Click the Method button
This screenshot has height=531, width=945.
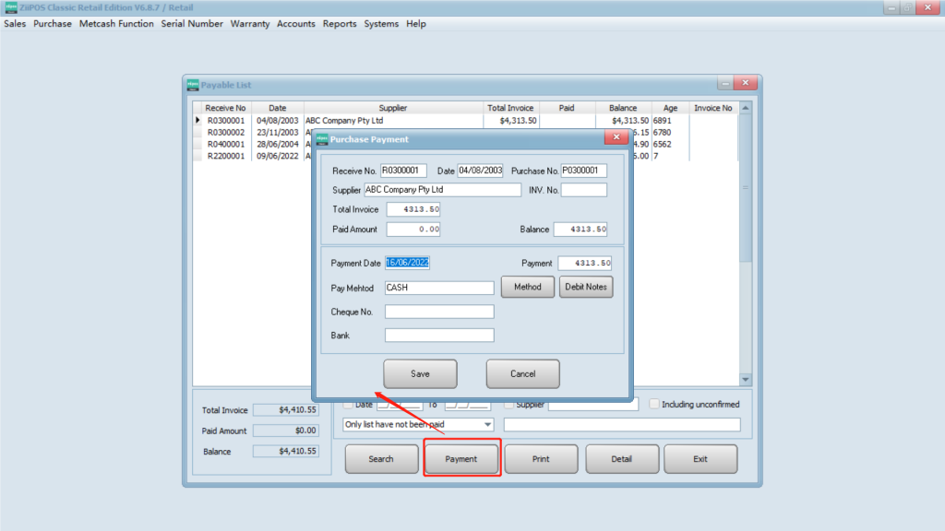[x=528, y=287]
